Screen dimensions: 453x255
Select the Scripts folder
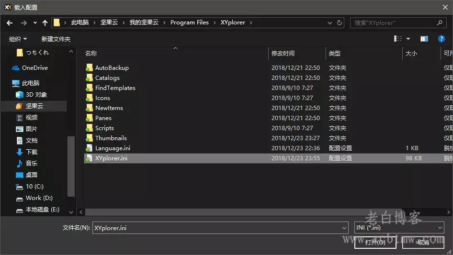pos(104,128)
